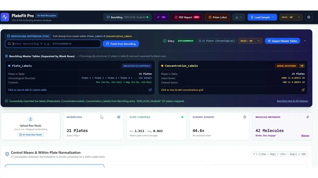
Task: Click the Concentration_Labels master table link
Action: 119,36
